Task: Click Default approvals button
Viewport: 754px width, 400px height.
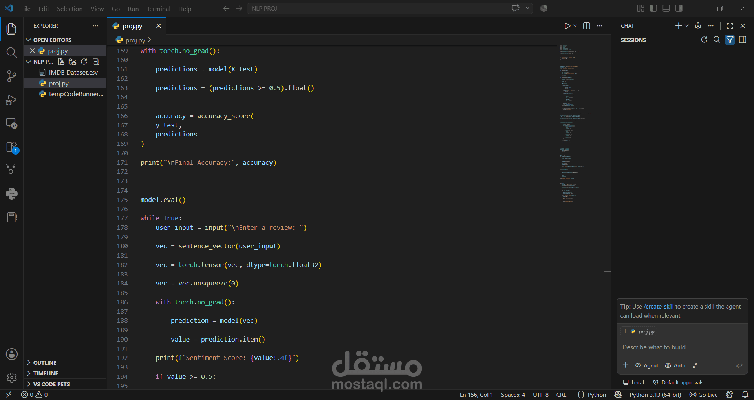Action: pyautogui.click(x=678, y=382)
